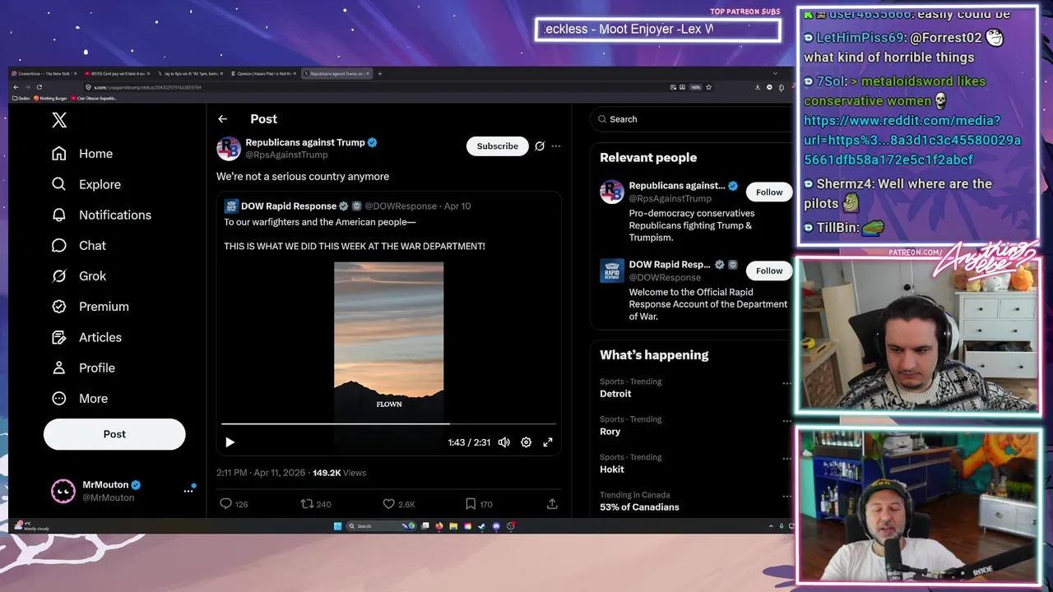Open the browser downloads icon
The image size is (1053, 592).
(758, 87)
